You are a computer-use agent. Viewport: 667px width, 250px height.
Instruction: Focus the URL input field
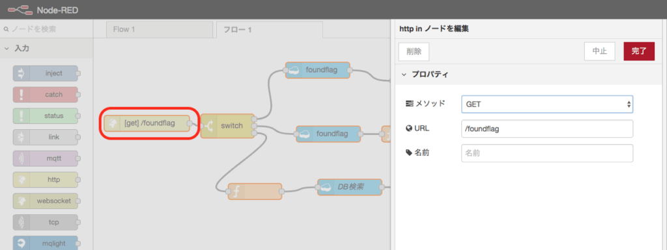pyautogui.click(x=547, y=129)
